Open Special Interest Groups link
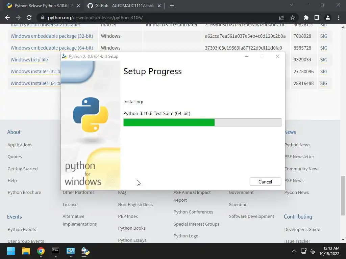 pos(196,224)
